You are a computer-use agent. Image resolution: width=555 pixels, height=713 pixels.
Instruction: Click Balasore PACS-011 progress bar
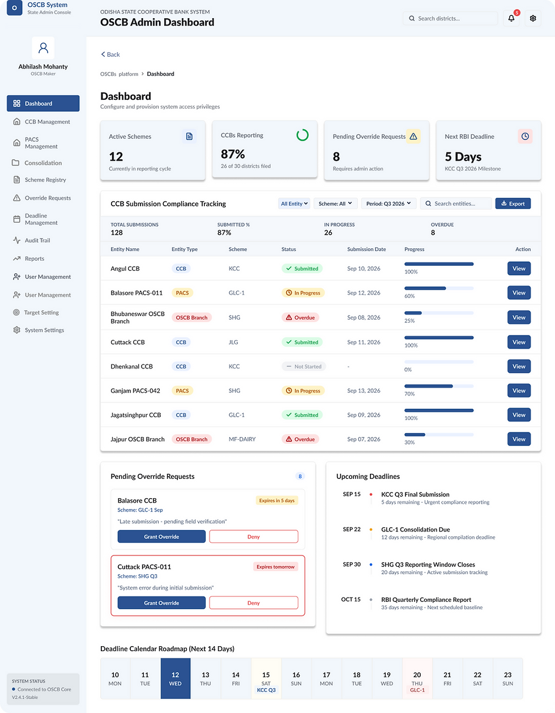click(x=439, y=288)
